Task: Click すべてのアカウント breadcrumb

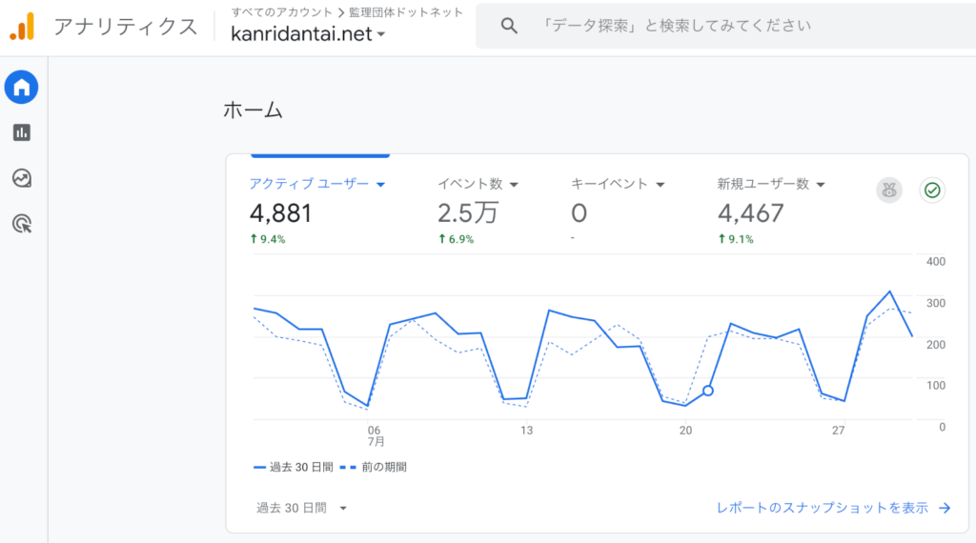Action: pyautogui.click(x=282, y=12)
